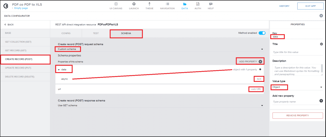Open the Auth section
This screenshot has height=137, width=326.
[x=198, y=6]
